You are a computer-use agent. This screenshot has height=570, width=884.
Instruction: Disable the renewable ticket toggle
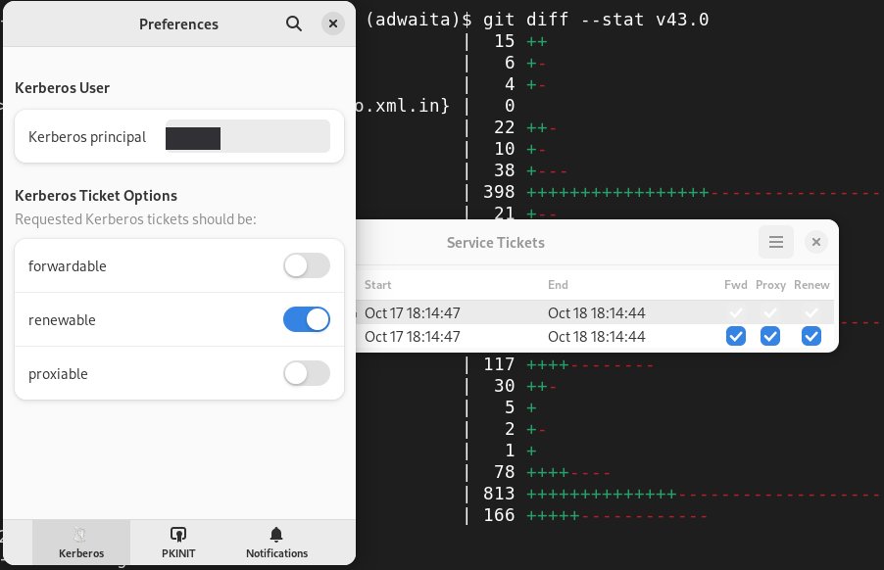[307, 319]
